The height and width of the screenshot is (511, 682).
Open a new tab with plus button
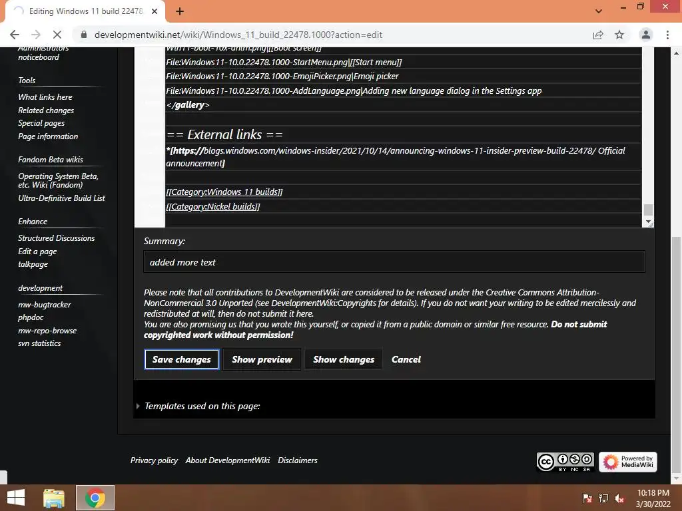point(180,11)
